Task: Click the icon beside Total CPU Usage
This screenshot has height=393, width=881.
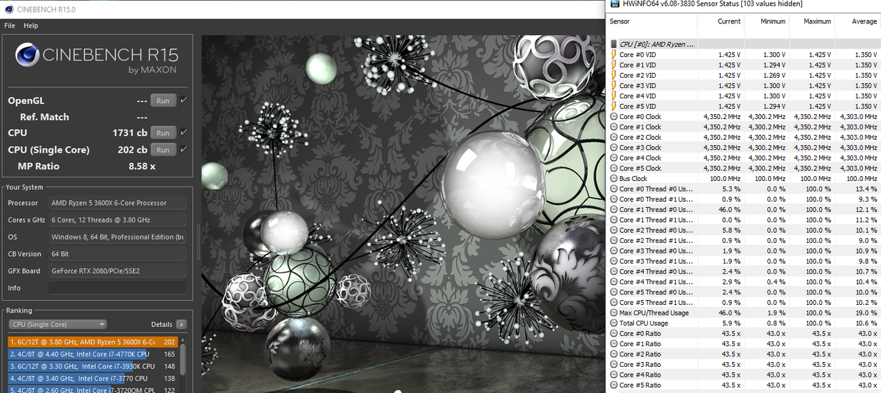Action: click(x=614, y=323)
